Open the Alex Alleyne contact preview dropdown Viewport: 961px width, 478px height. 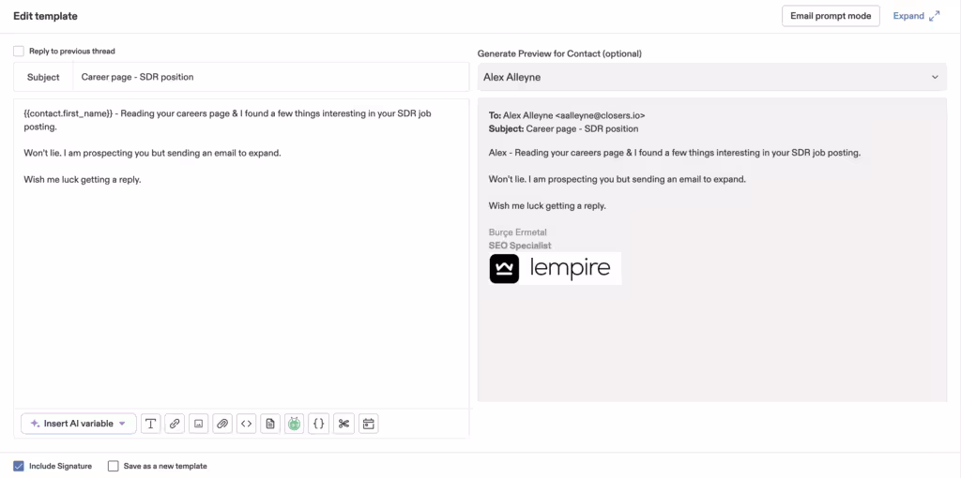(711, 77)
